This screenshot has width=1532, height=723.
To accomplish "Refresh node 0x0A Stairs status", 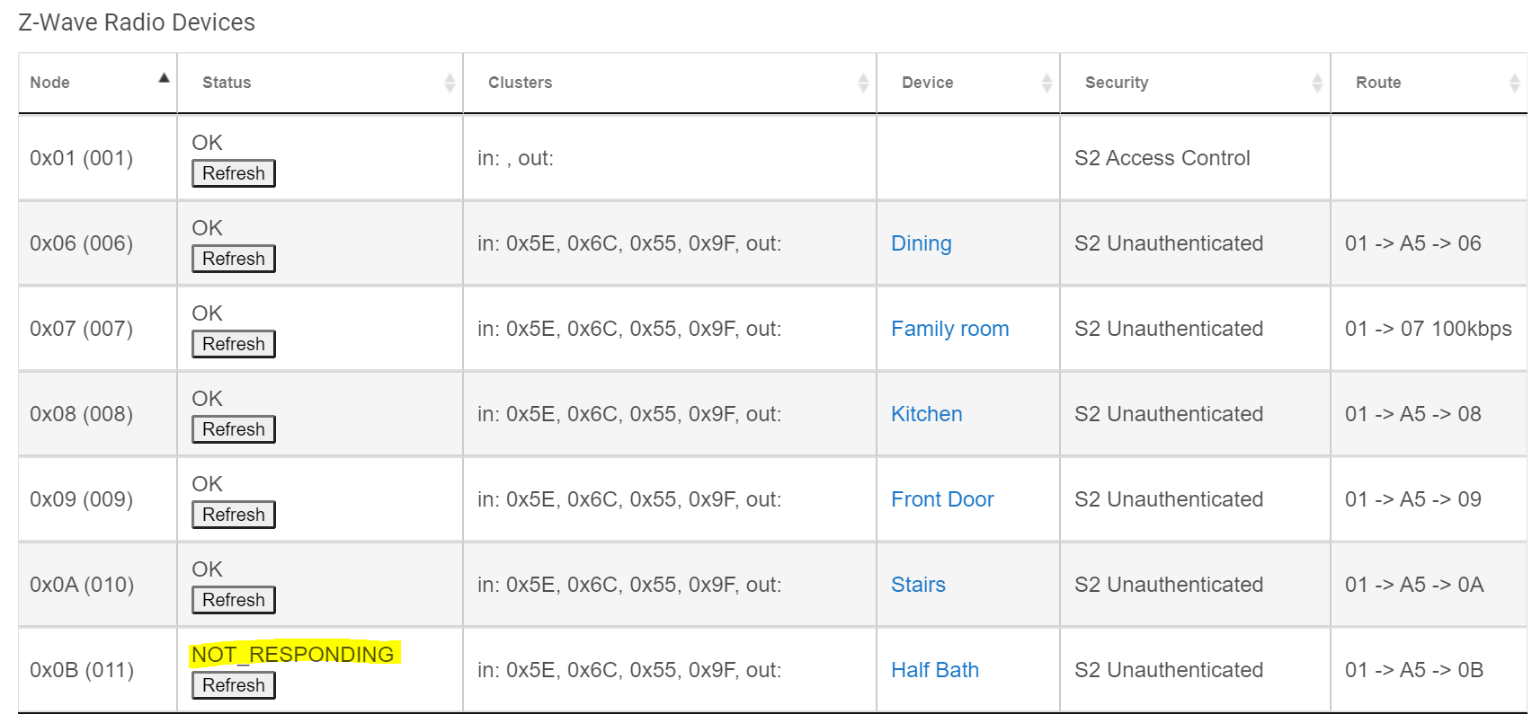I will pyautogui.click(x=234, y=600).
